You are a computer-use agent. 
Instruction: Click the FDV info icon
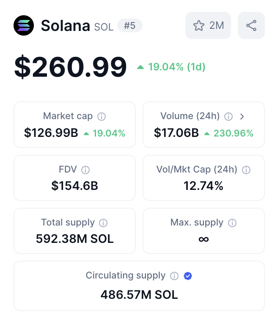85,170
